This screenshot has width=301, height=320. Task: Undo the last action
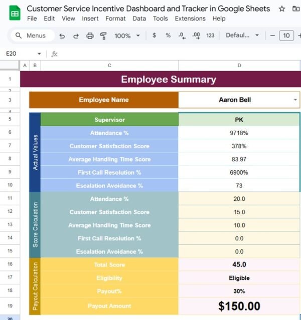62,36
